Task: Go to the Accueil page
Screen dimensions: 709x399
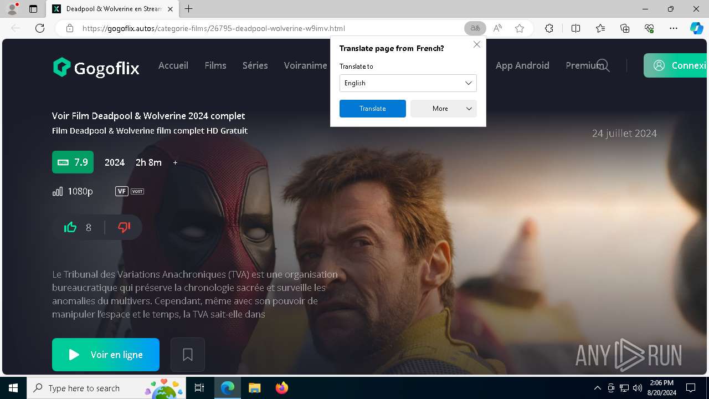Action: (173, 65)
